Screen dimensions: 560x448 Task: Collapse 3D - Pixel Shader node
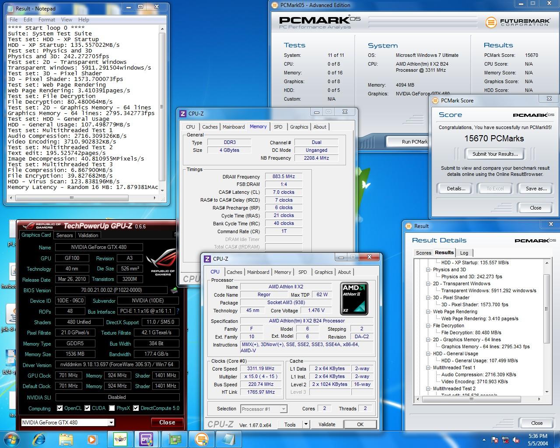[428, 298]
